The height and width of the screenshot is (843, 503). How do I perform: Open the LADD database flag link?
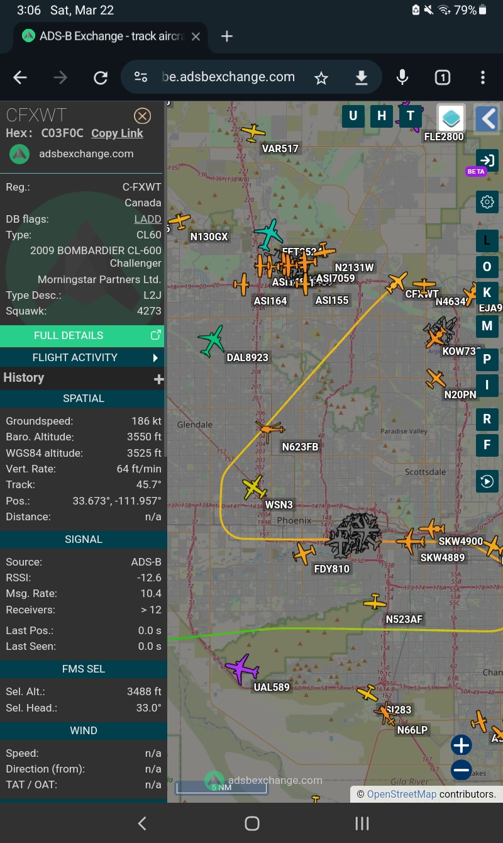(x=148, y=219)
